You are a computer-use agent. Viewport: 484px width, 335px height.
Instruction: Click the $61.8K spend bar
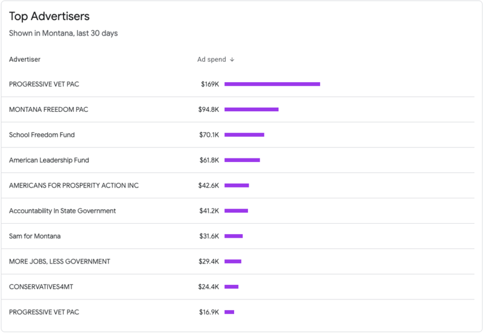click(x=243, y=160)
